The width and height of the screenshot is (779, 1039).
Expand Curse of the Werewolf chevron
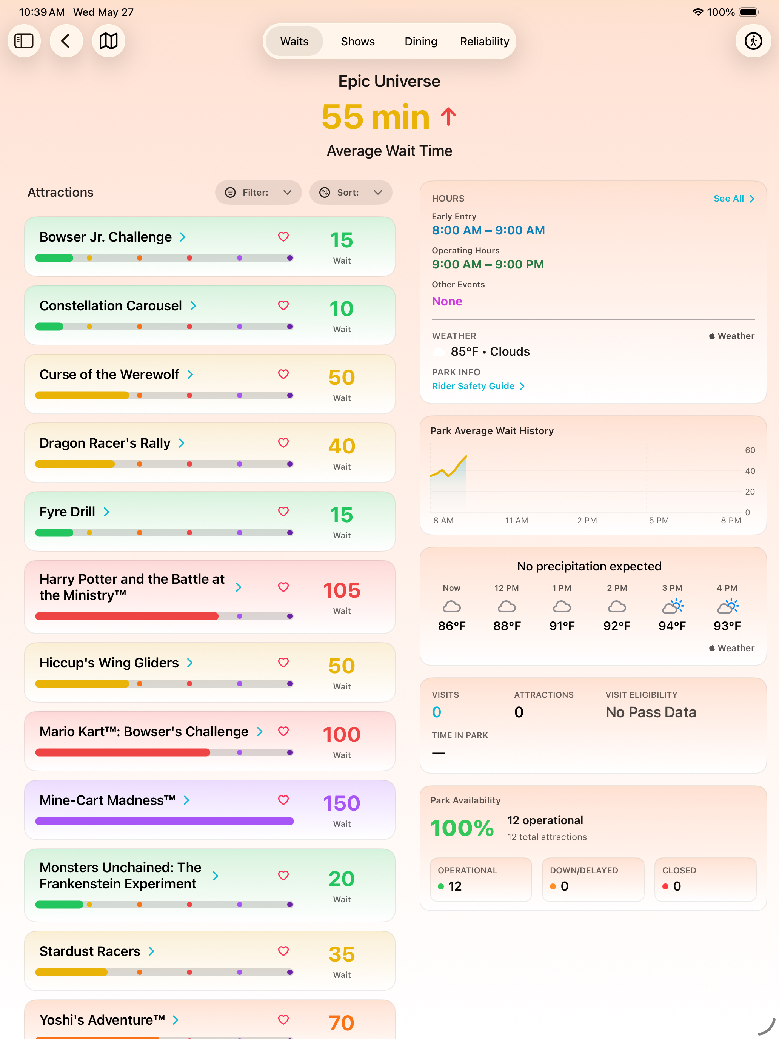pyautogui.click(x=190, y=375)
